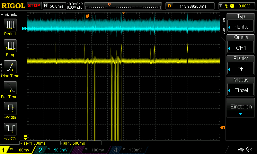Click the USB connection status icon
Screen dimensions: 257x154
(241, 150)
